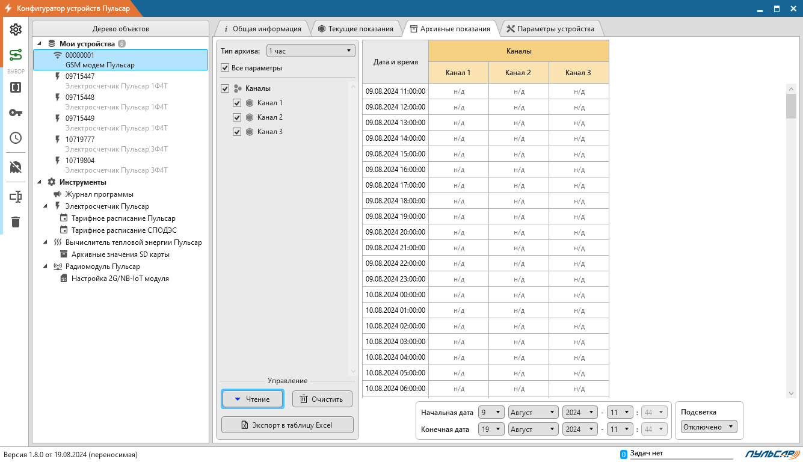The image size is (803, 462).
Task: Toggle the Все параметры checkbox
Action: pos(225,68)
